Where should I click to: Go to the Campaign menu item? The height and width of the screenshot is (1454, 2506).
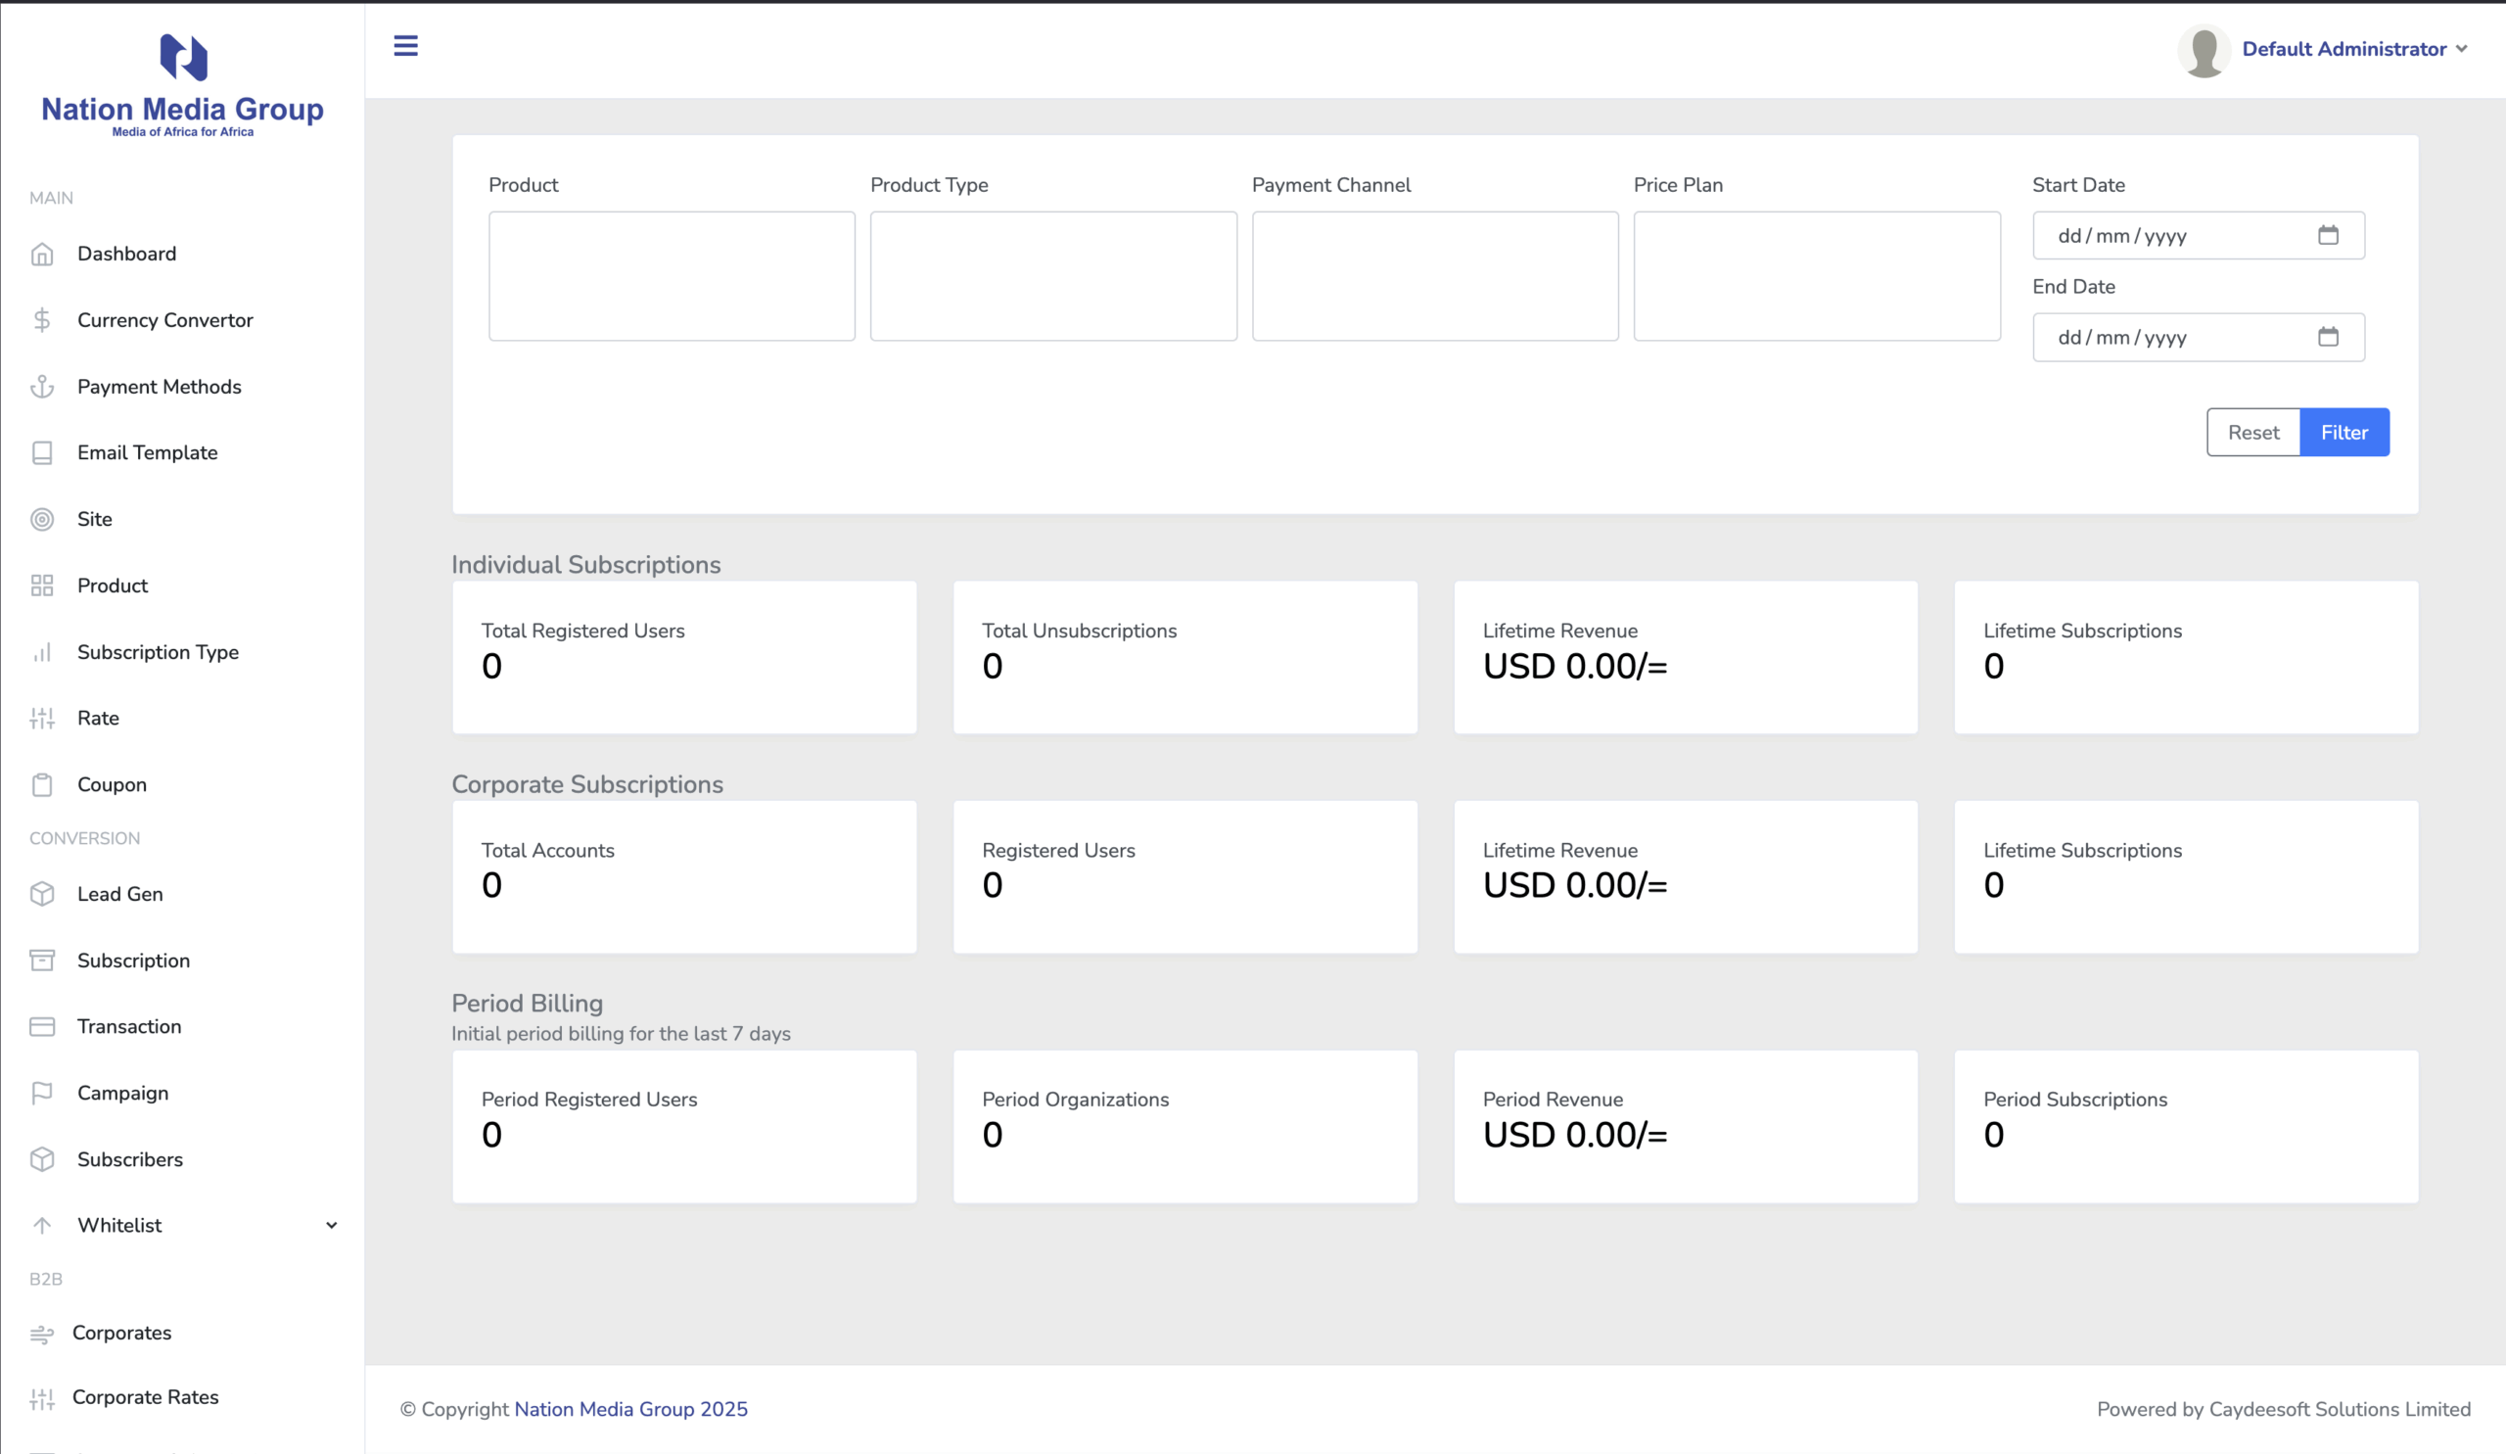coord(122,1093)
